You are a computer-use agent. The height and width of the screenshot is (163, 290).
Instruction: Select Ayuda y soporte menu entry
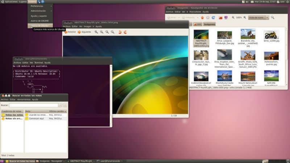[x=40, y=16]
